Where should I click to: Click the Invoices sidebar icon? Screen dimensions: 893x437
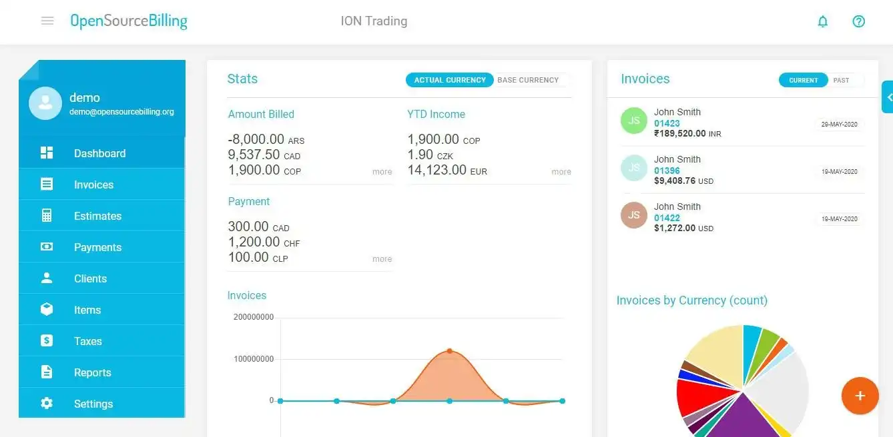[47, 185]
